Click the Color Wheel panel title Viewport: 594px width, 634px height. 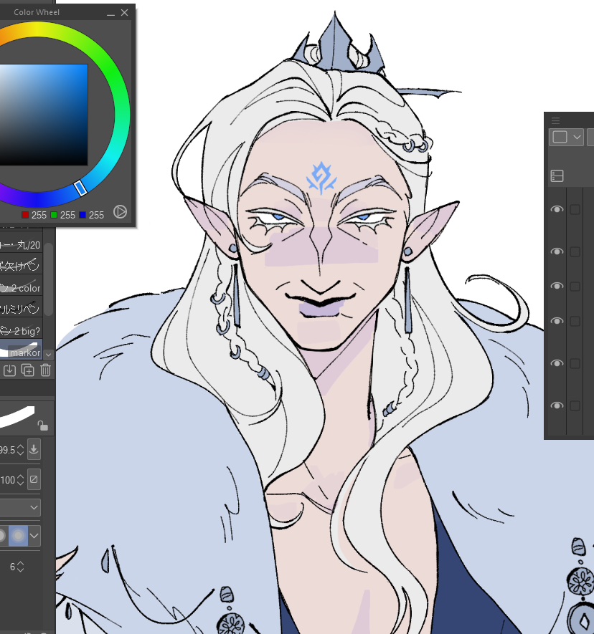pyautogui.click(x=37, y=12)
